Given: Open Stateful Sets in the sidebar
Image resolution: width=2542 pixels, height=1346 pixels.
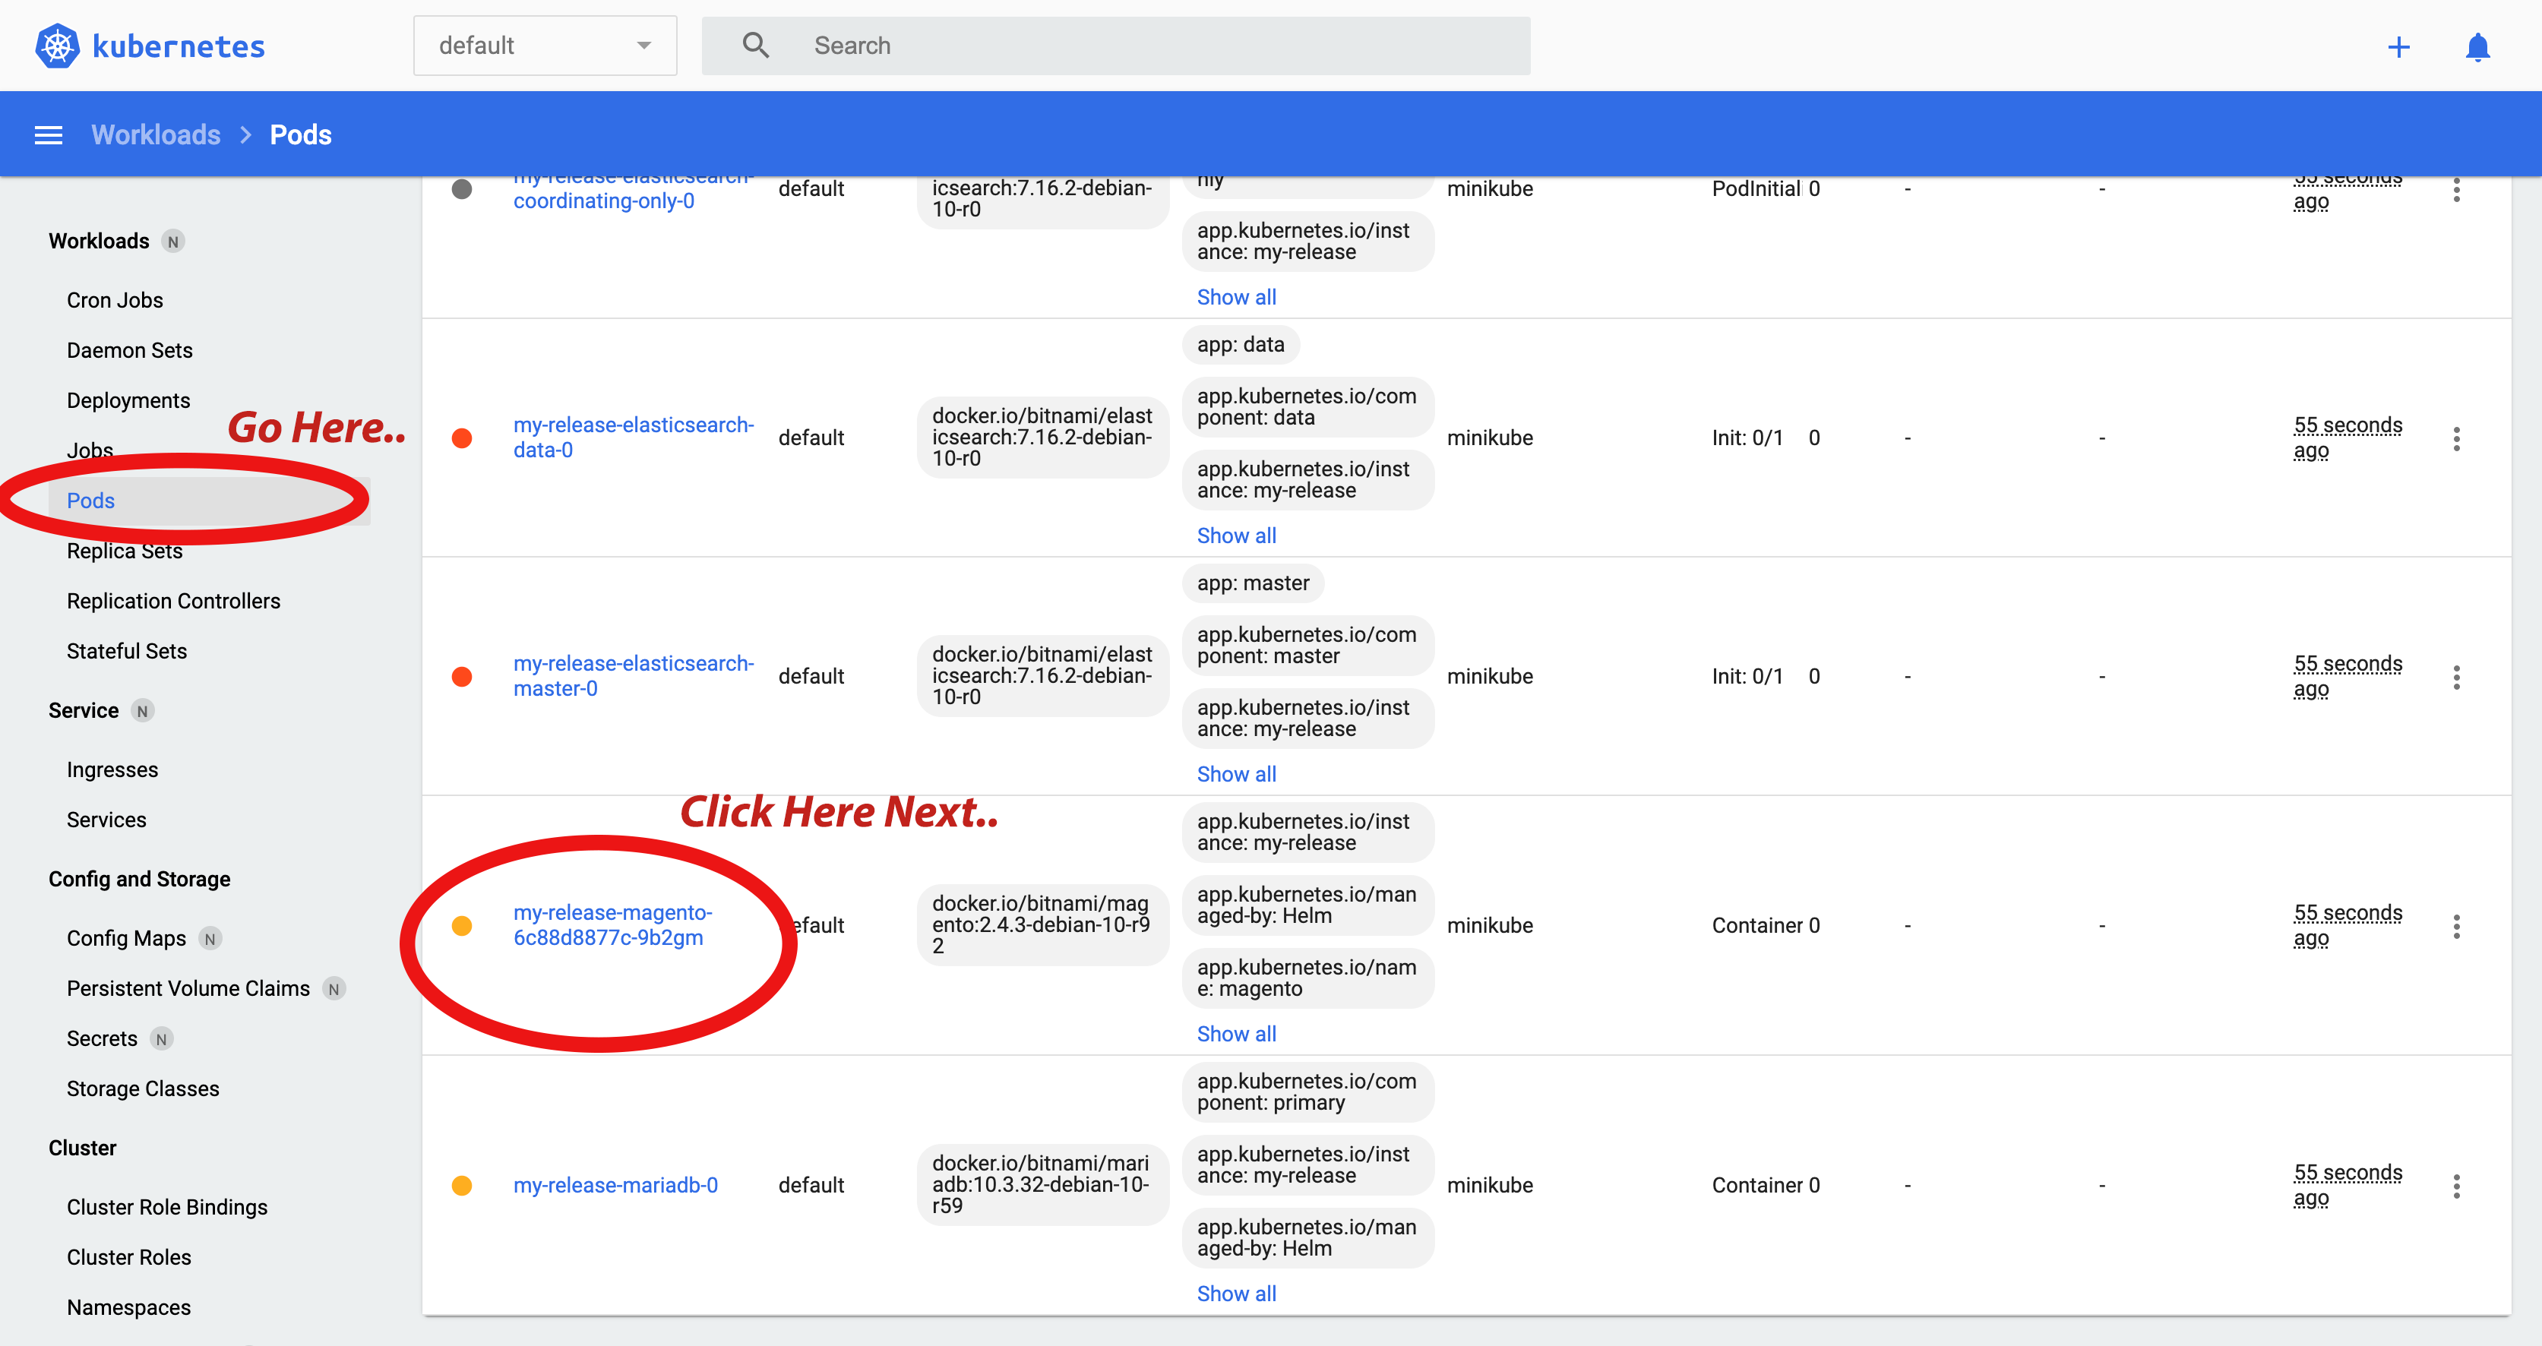Looking at the screenshot, I should tap(126, 651).
